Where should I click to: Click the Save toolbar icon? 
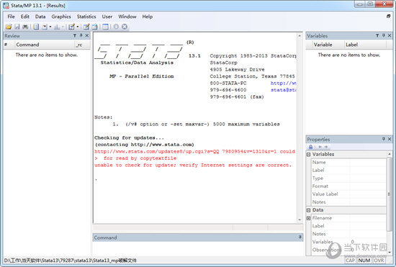[17, 27]
